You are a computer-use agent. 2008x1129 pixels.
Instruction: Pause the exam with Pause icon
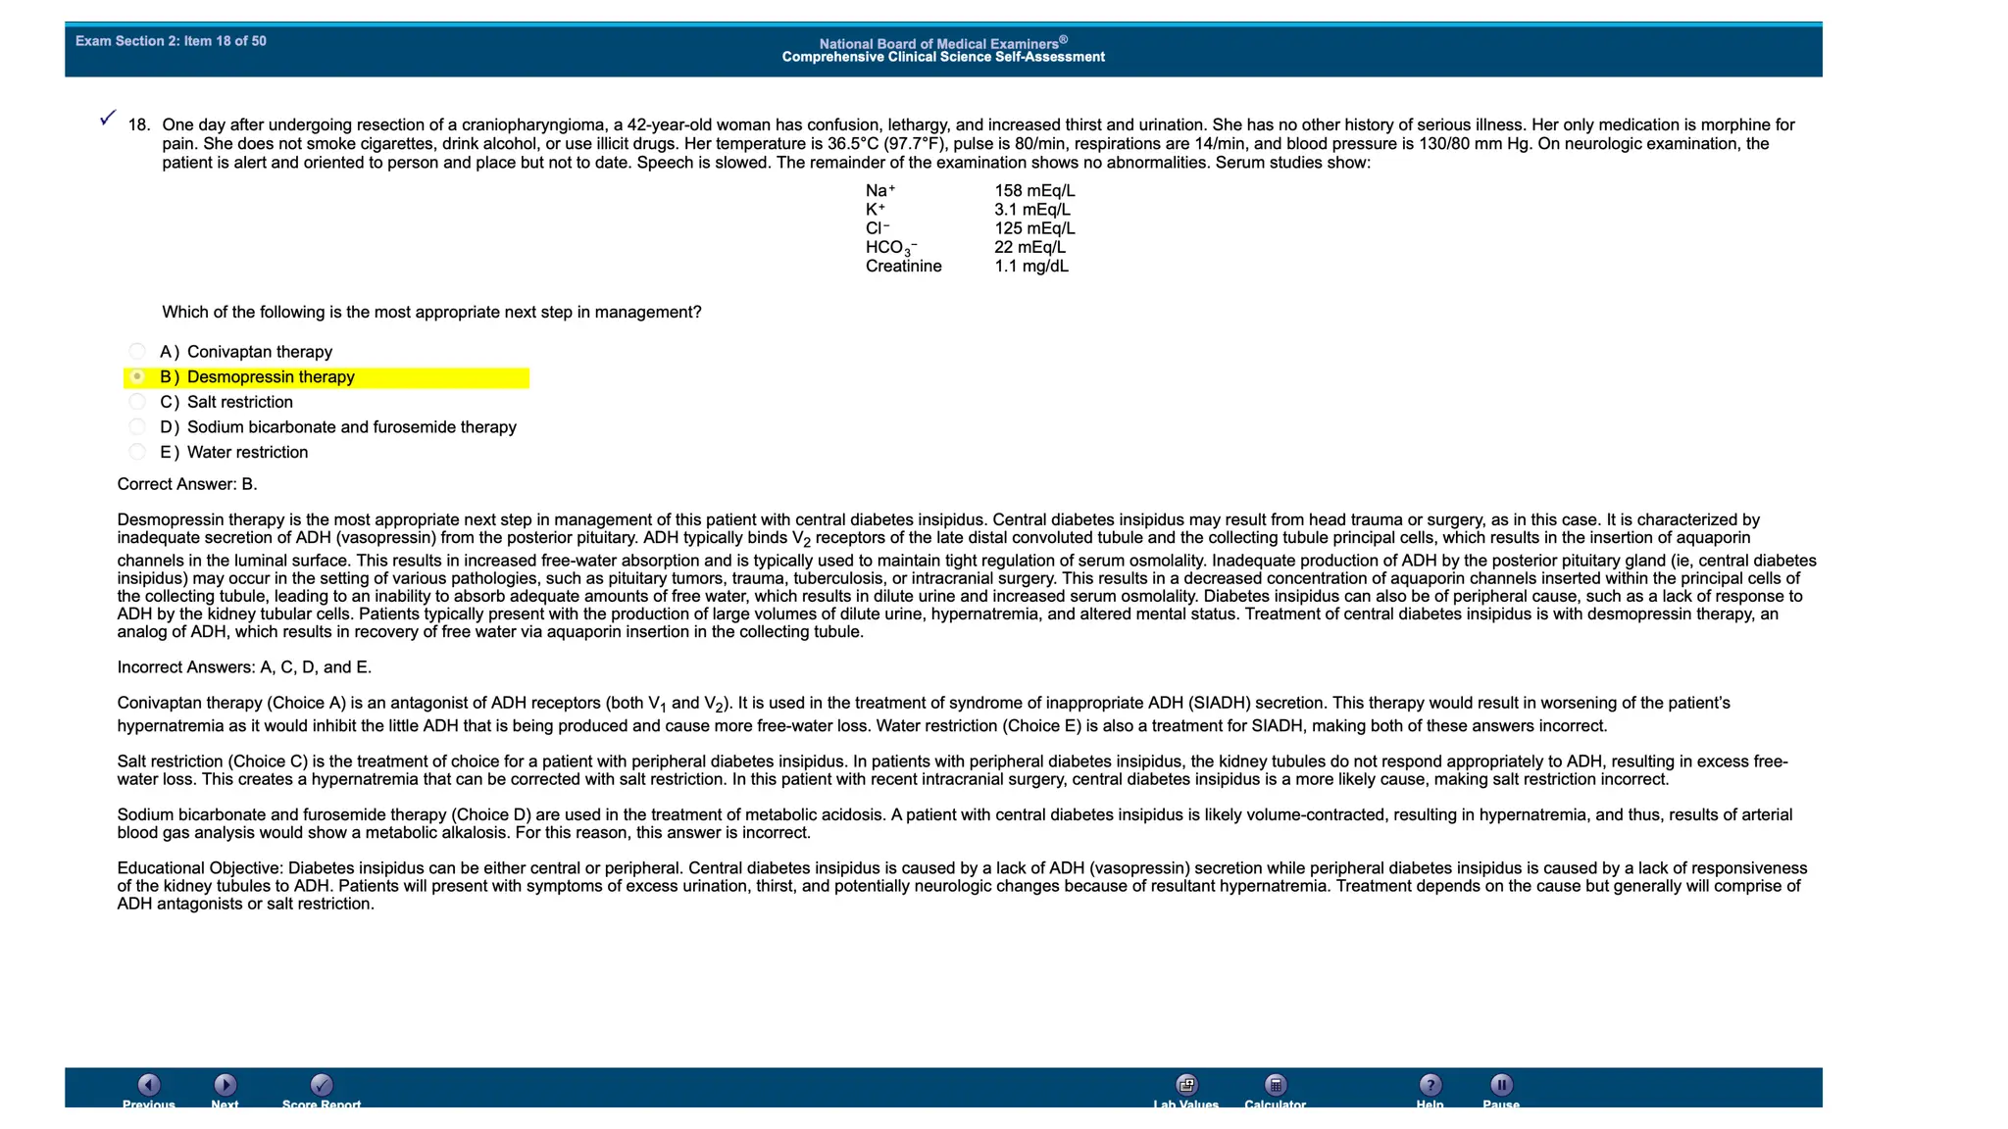coord(1501,1085)
